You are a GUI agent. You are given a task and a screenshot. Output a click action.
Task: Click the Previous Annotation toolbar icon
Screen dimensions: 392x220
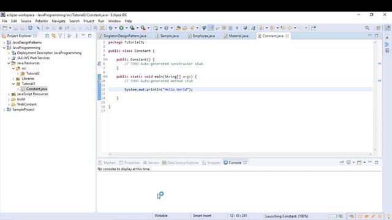pyautogui.click(x=272, y=28)
